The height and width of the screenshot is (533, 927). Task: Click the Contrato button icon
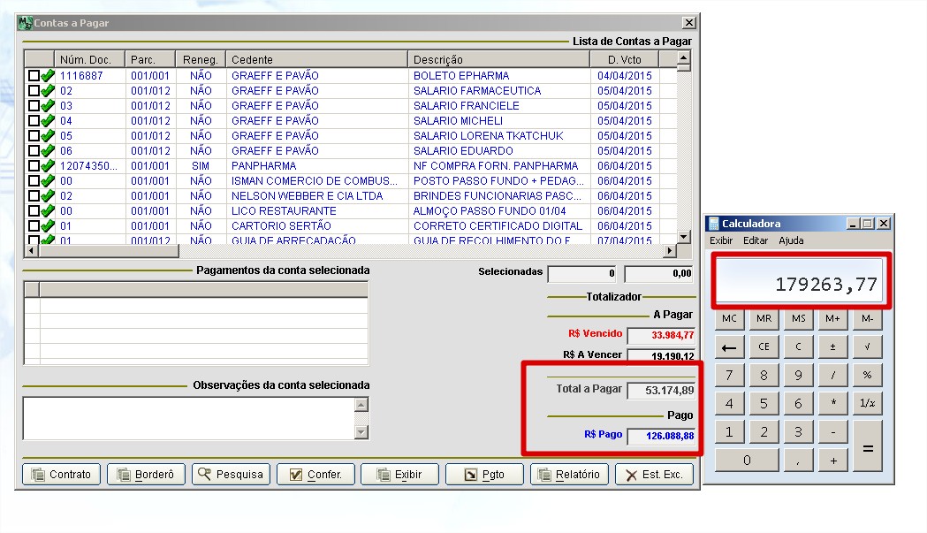[38, 475]
